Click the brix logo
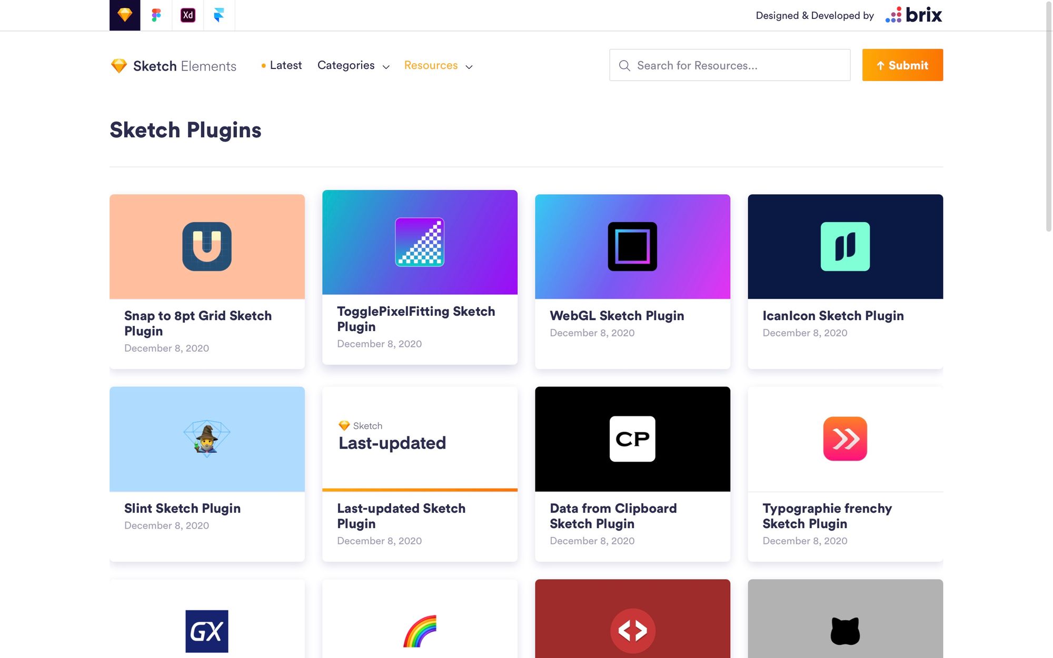The width and height of the screenshot is (1053, 658). click(914, 15)
